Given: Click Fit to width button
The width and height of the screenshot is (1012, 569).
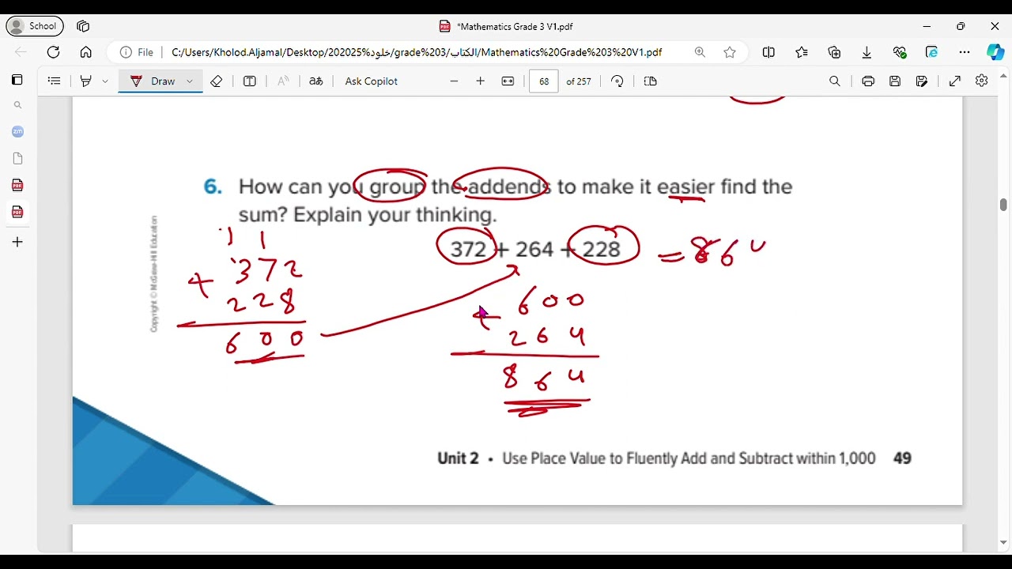Looking at the screenshot, I should point(508,81).
